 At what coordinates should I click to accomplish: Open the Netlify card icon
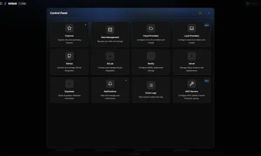click(151, 56)
